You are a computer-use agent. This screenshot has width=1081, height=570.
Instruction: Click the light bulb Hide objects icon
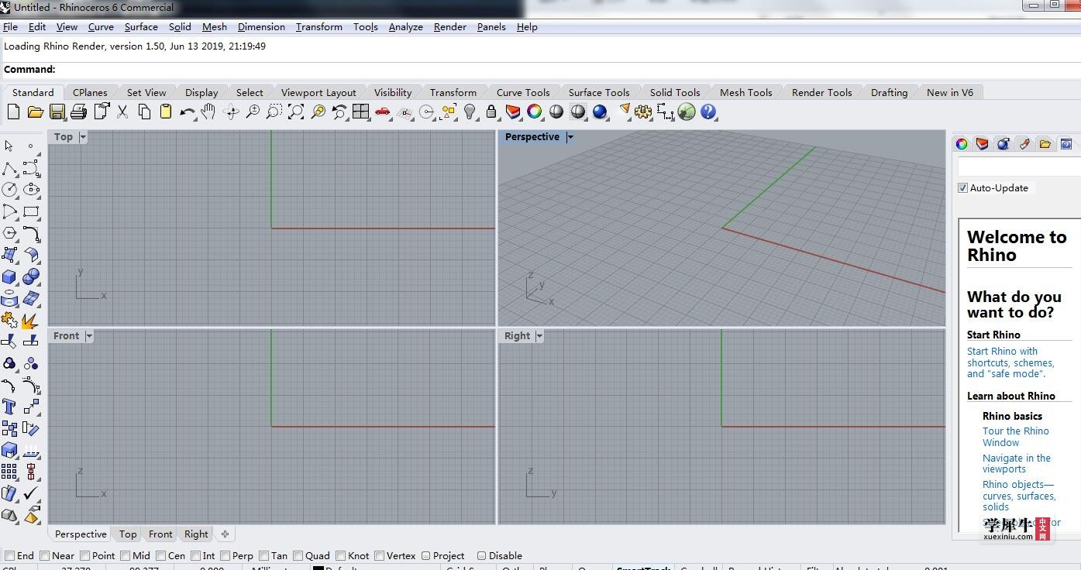470,112
